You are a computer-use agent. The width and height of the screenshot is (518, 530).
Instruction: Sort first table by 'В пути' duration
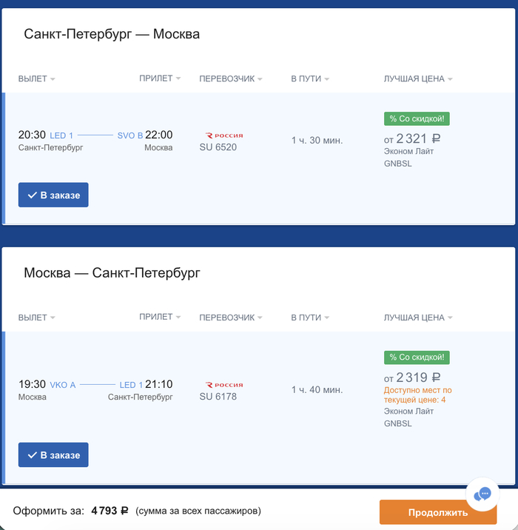309,78
